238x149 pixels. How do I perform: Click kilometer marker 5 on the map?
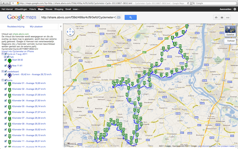187,26
